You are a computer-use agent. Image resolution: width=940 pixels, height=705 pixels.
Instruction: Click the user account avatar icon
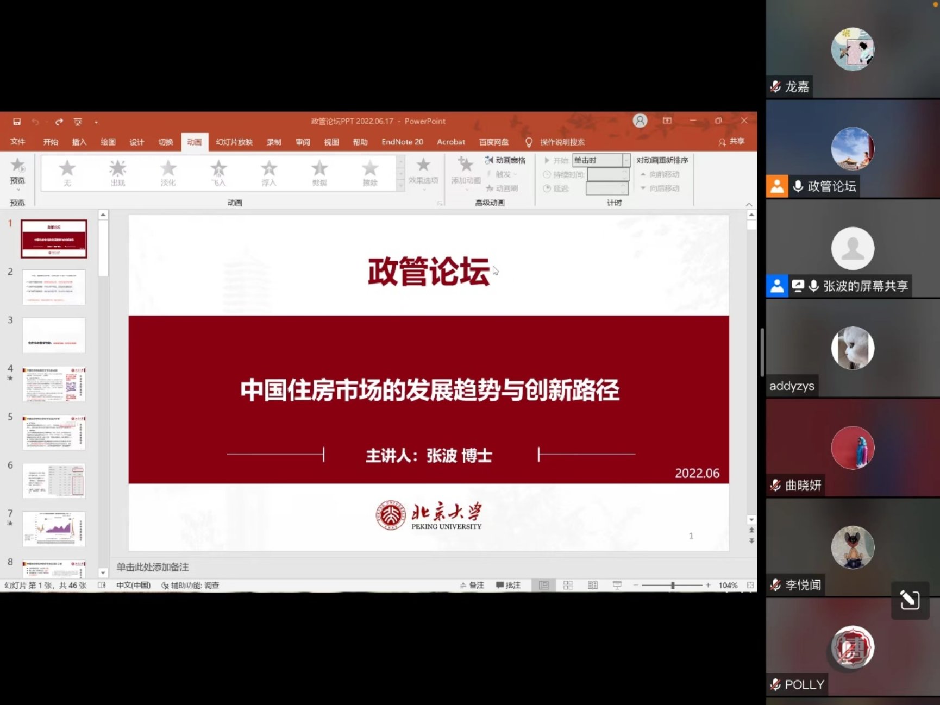click(640, 121)
